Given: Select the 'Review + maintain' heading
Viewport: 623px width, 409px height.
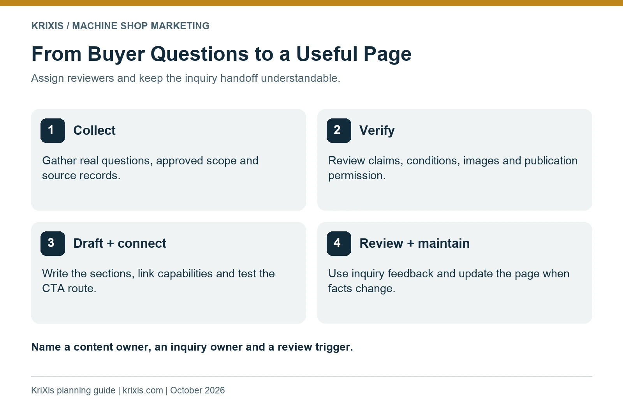Looking at the screenshot, I should (414, 243).
